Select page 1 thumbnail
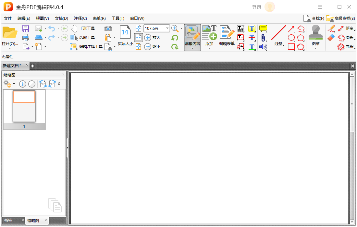This screenshot has height=227, width=357. (x=24, y=106)
